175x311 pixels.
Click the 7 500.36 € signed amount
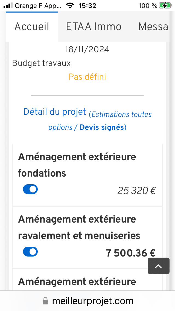[x=131, y=253]
